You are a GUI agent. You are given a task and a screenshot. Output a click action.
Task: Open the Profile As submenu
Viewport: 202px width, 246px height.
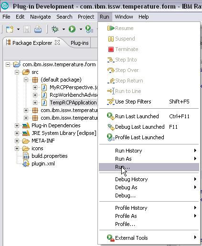tap(149, 216)
